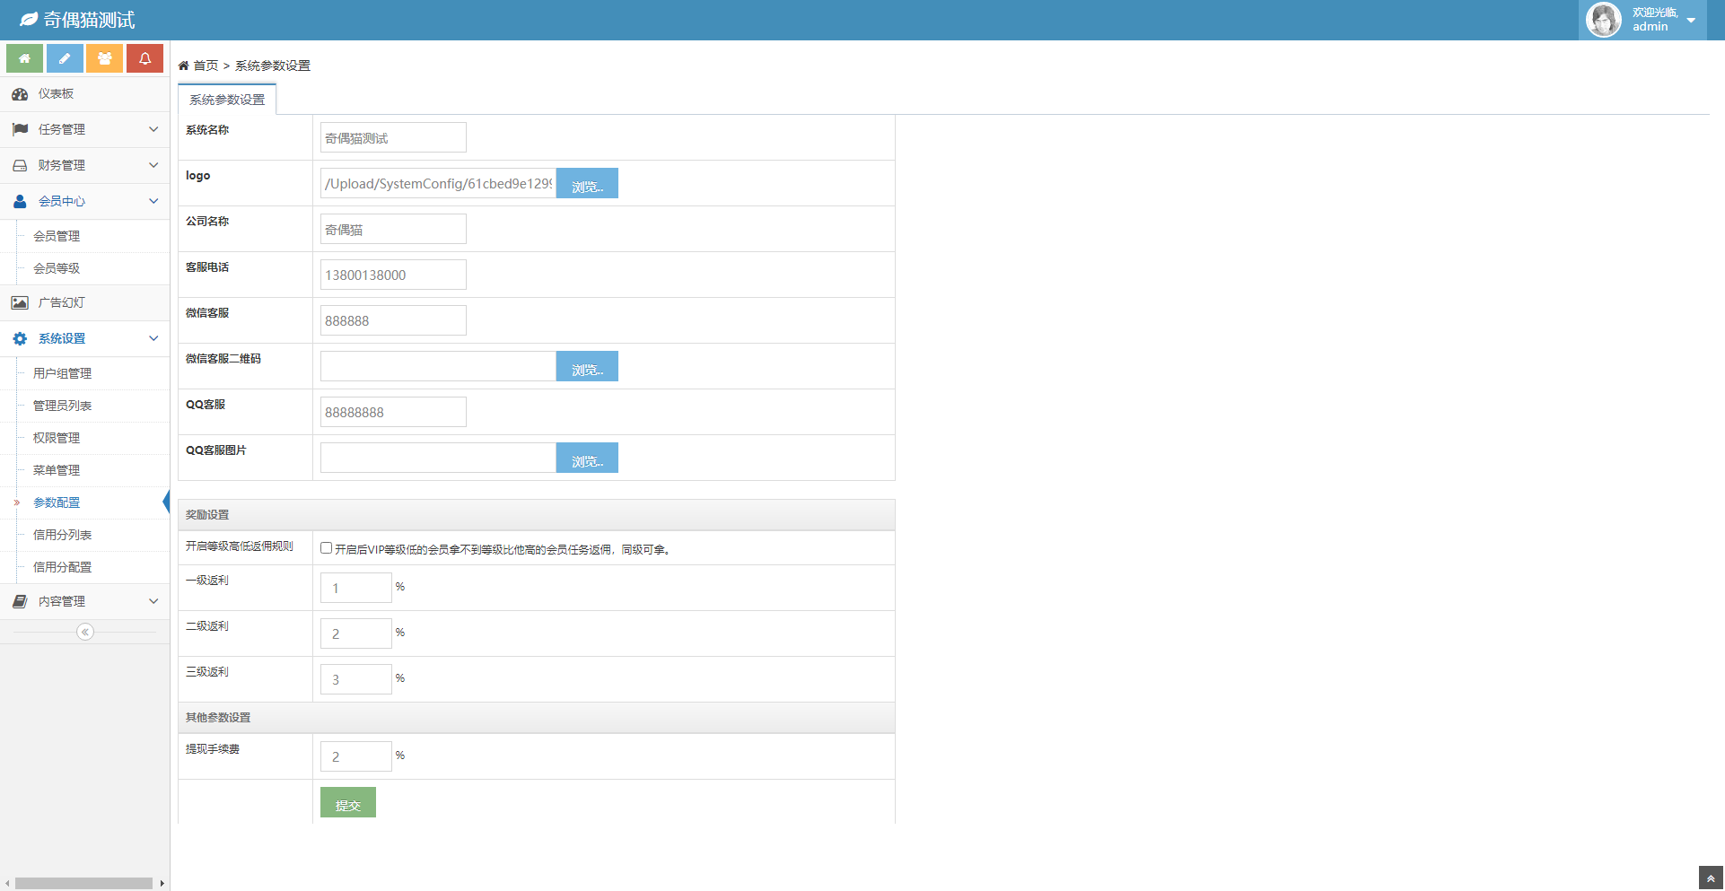
Task: Open 用户组管理 submenu item
Action: point(84,373)
